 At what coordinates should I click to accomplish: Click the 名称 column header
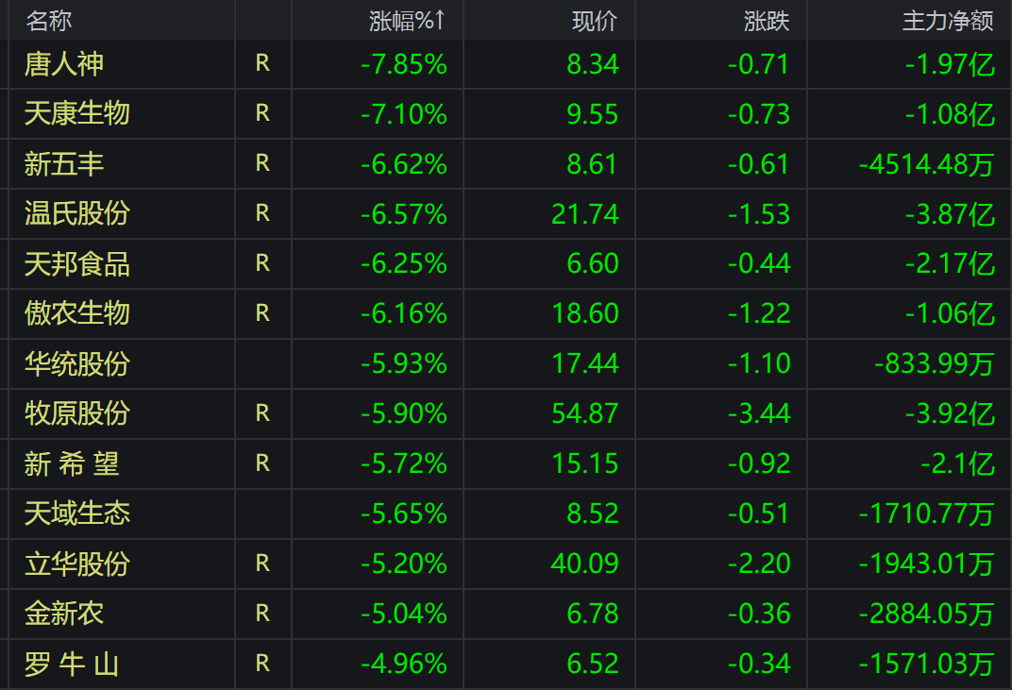(49, 20)
